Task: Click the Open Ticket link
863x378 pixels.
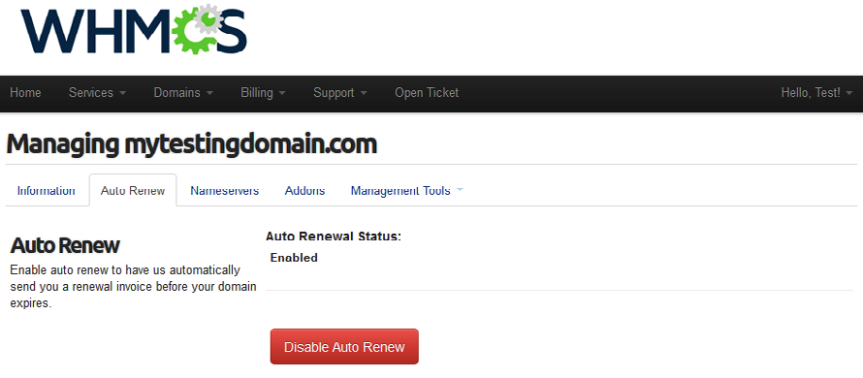Action: (x=427, y=93)
